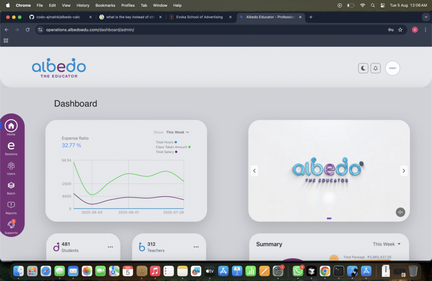
Task: Click the notification bell icon
Action: 375,68
